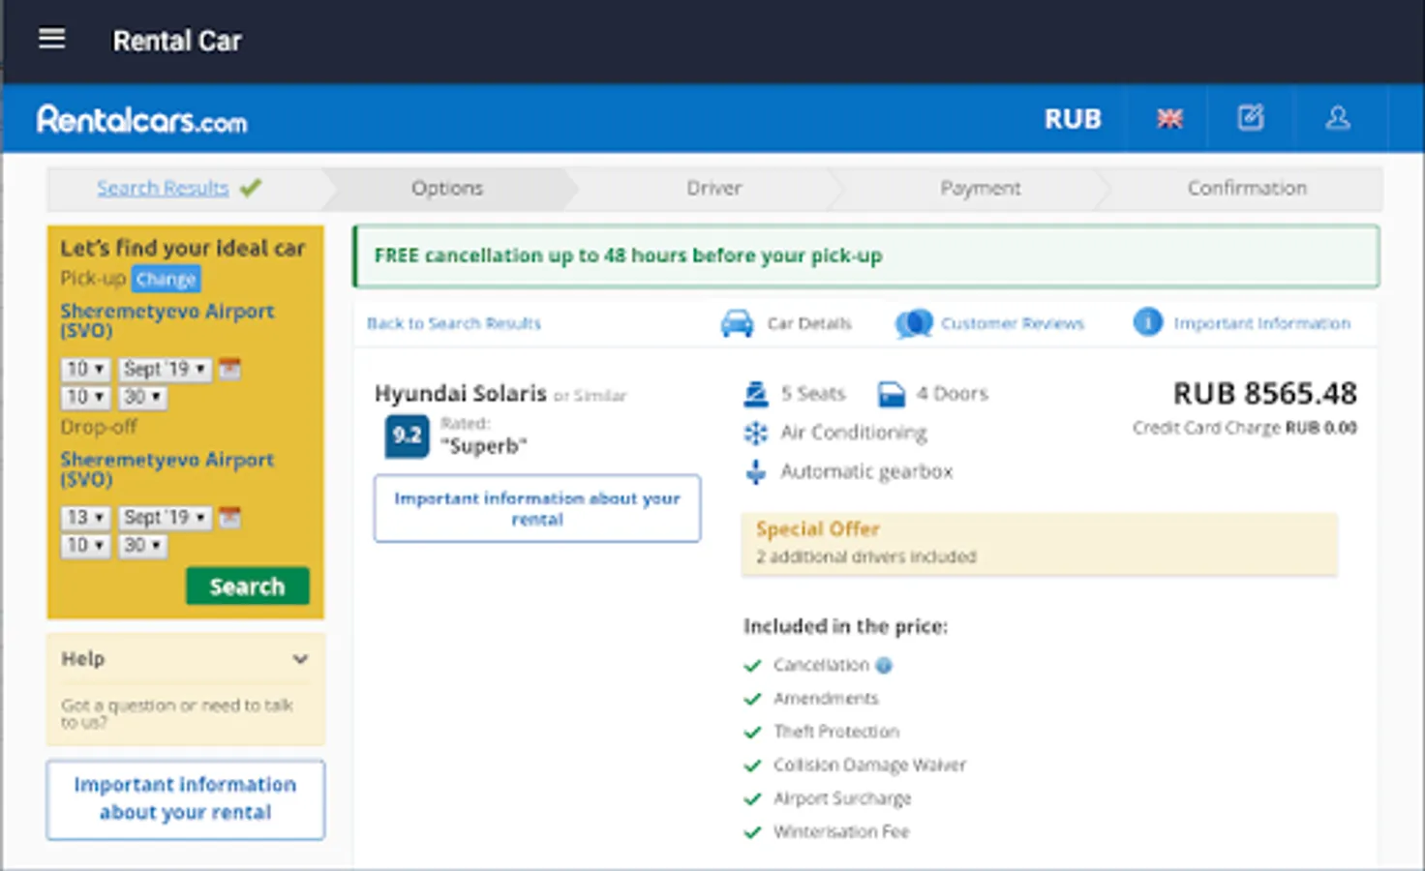1425x871 pixels.
Task: Click the 9.2 rating badge
Action: click(x=407, y=435)
